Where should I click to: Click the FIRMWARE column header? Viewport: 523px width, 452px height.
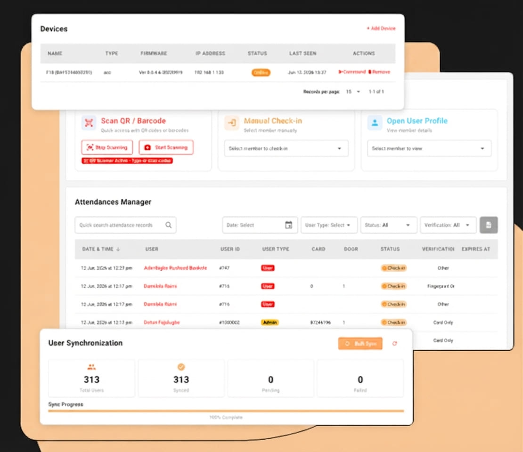click(154, 53)
